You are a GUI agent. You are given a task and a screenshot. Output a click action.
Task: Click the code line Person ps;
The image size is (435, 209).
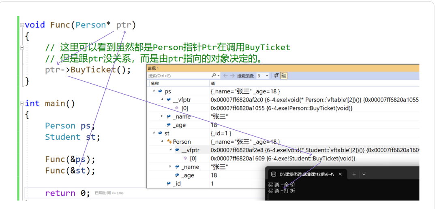click(x=70, y=126)
